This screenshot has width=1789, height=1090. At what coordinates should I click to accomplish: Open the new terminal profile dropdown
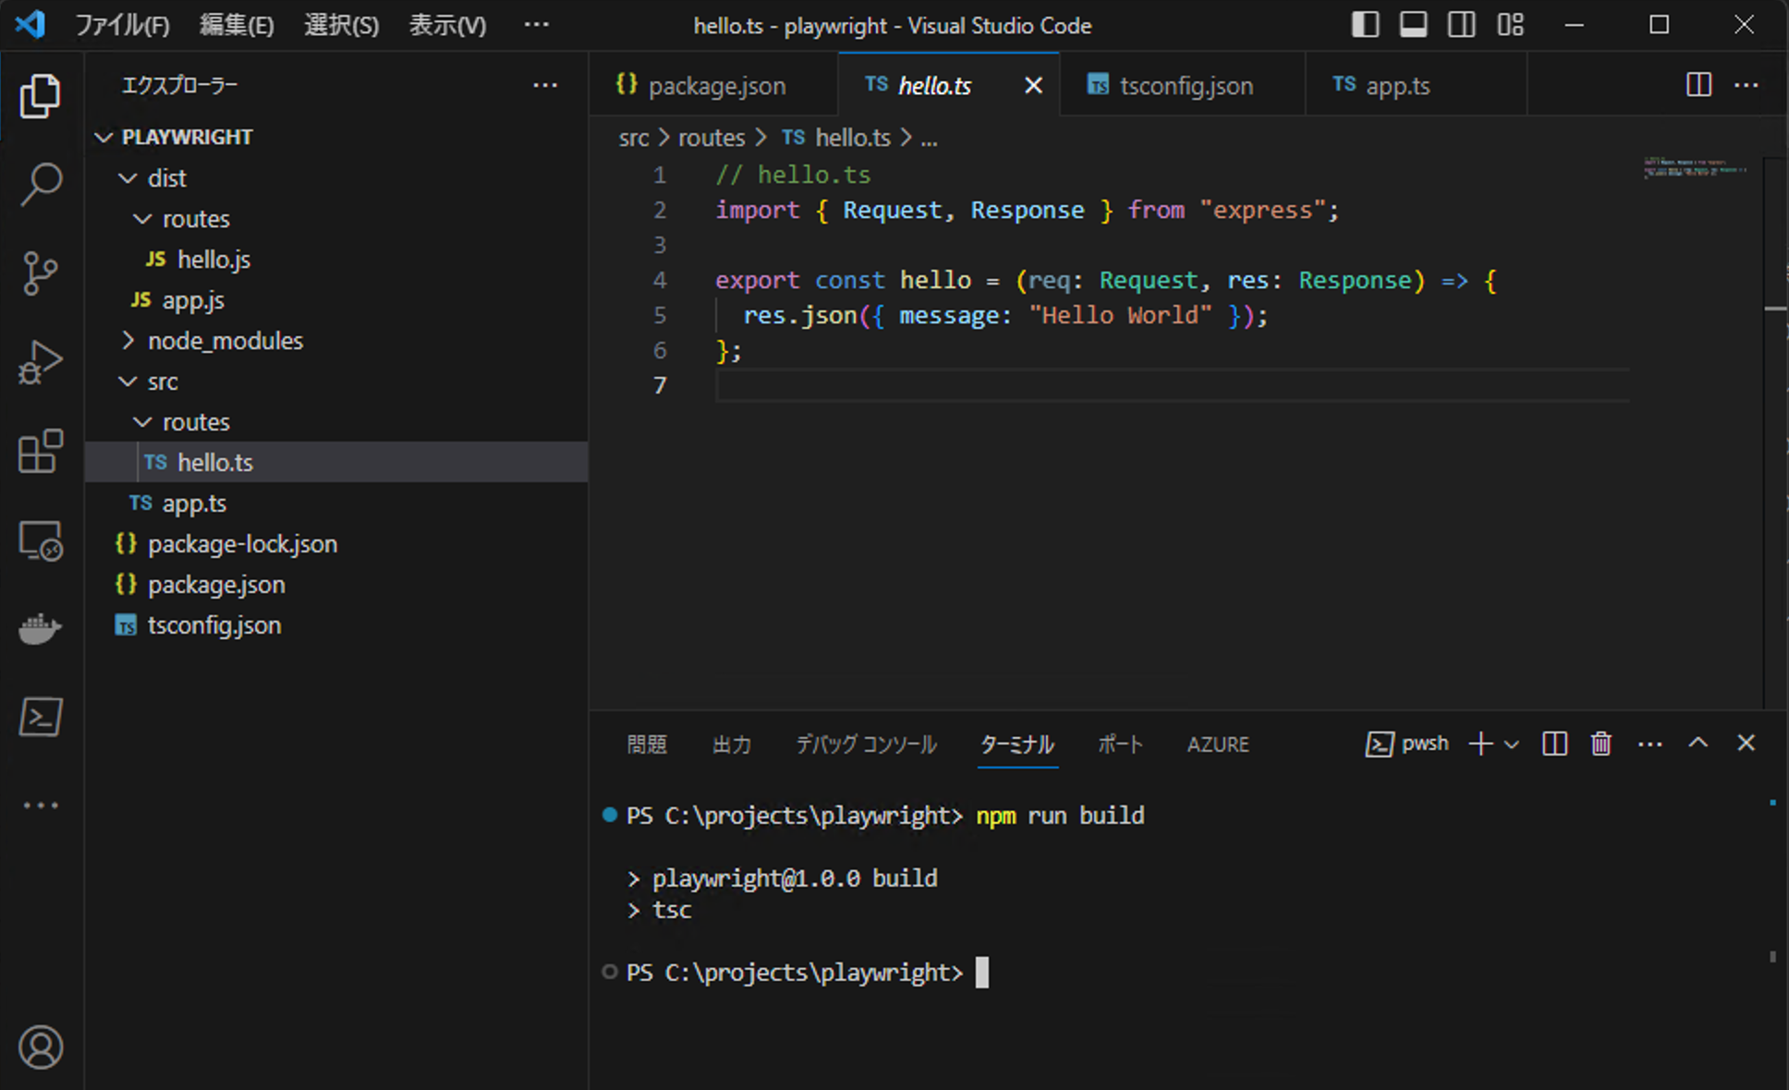pos(1512,745)
